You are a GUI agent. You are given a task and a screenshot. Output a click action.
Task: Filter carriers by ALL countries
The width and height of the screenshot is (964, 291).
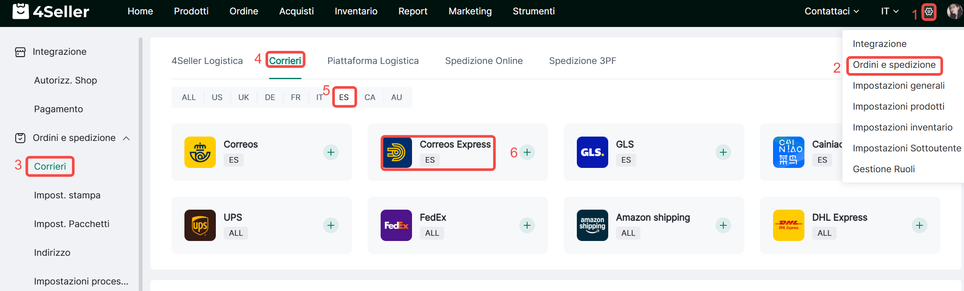pos(189,97)
